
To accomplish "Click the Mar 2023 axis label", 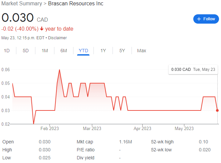I will click(92, 128).
